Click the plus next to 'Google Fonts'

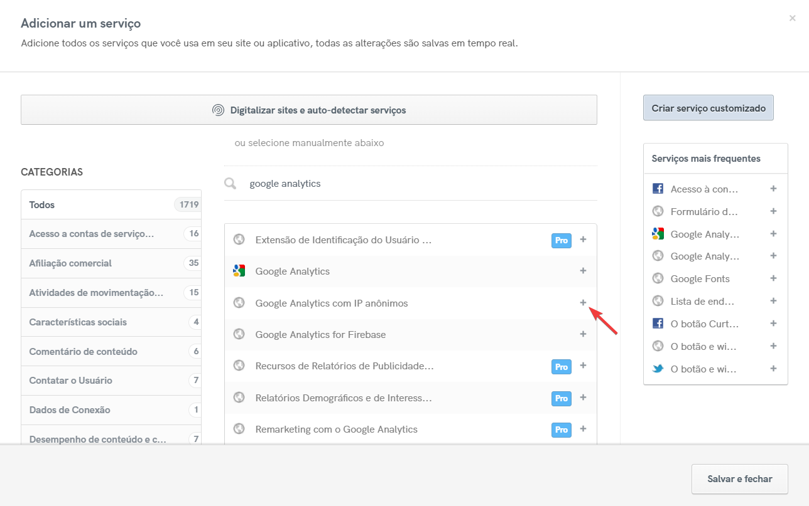773,278
